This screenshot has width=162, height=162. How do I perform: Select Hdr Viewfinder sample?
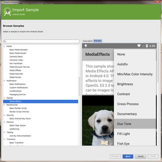16,64
